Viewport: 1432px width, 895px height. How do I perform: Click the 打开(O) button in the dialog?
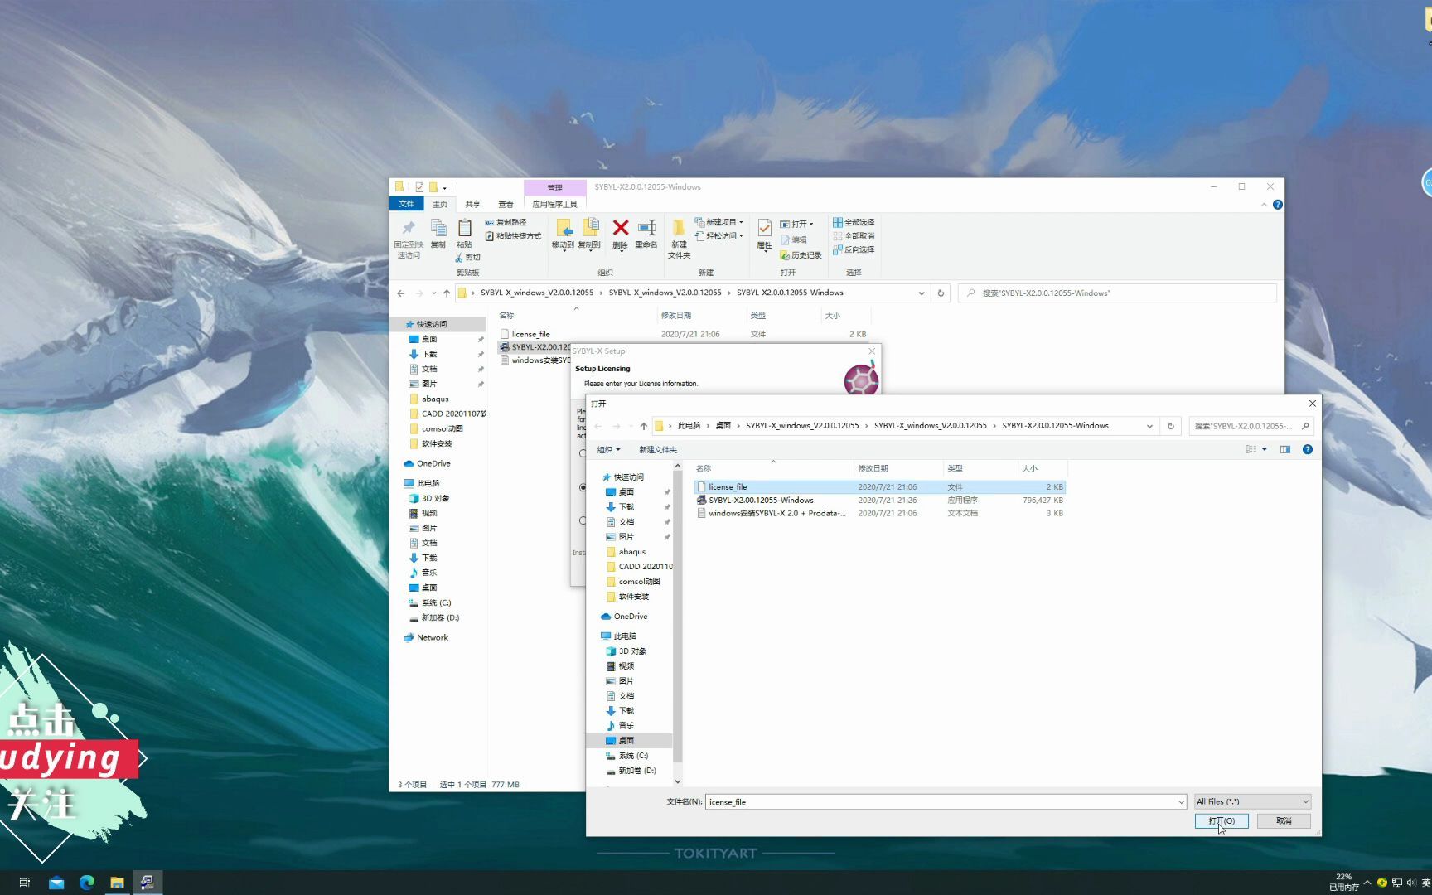[x=1222, y=820]
